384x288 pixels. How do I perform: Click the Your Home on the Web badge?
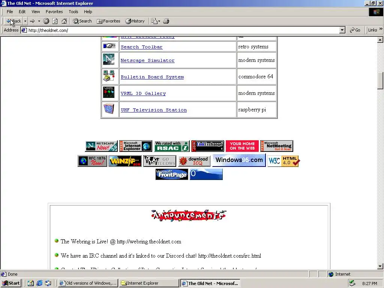[x=242, y=146]
